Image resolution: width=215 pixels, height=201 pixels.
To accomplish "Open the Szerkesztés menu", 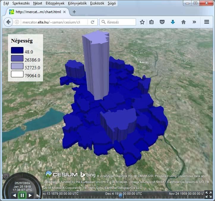I will [21, 3].
